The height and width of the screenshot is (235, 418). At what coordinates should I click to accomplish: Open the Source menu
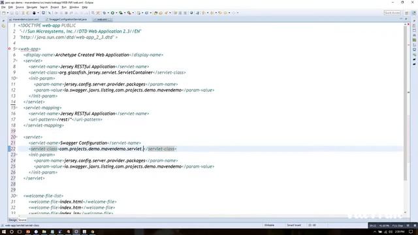(x=20, y=7)
